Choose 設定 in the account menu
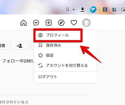125x105 pixels. pyautogui.click(x=65, y=55)
